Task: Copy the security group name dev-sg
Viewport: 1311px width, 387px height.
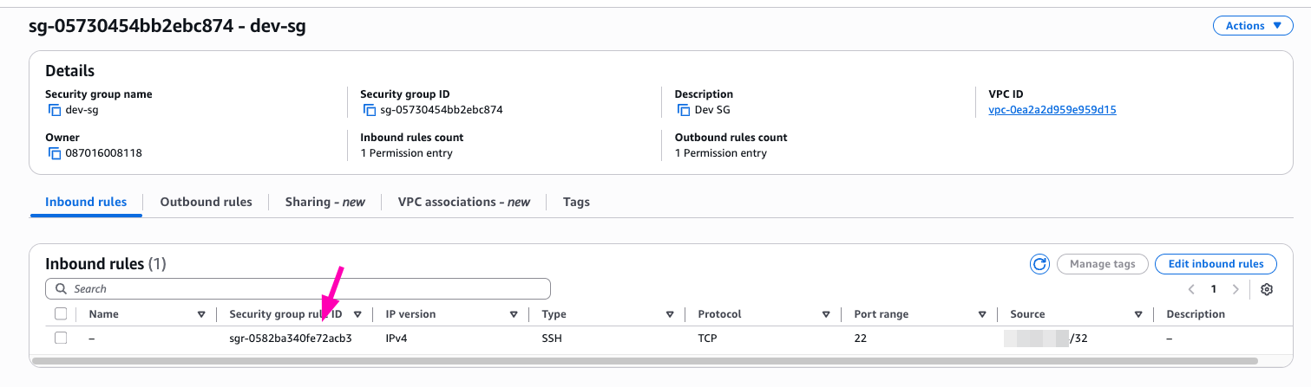Action: tap(54, 110)
